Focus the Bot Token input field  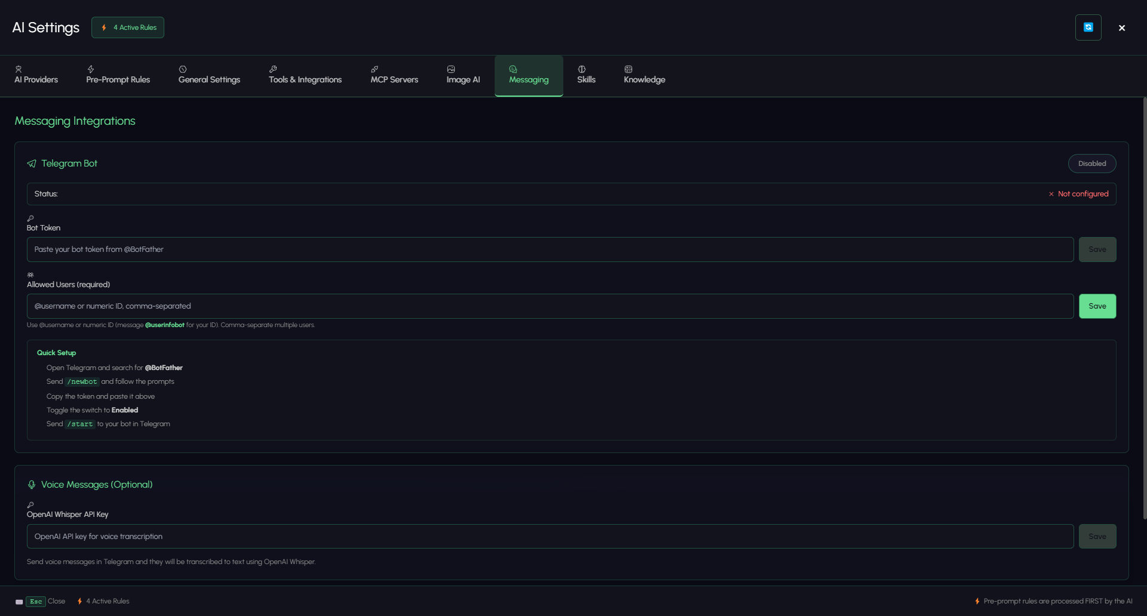point(550,250)
